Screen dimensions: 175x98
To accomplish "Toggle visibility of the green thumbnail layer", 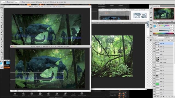I will [x=154, y=84].
